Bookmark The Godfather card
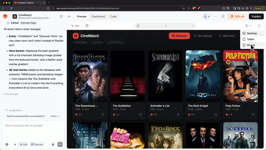 (140, 115)
